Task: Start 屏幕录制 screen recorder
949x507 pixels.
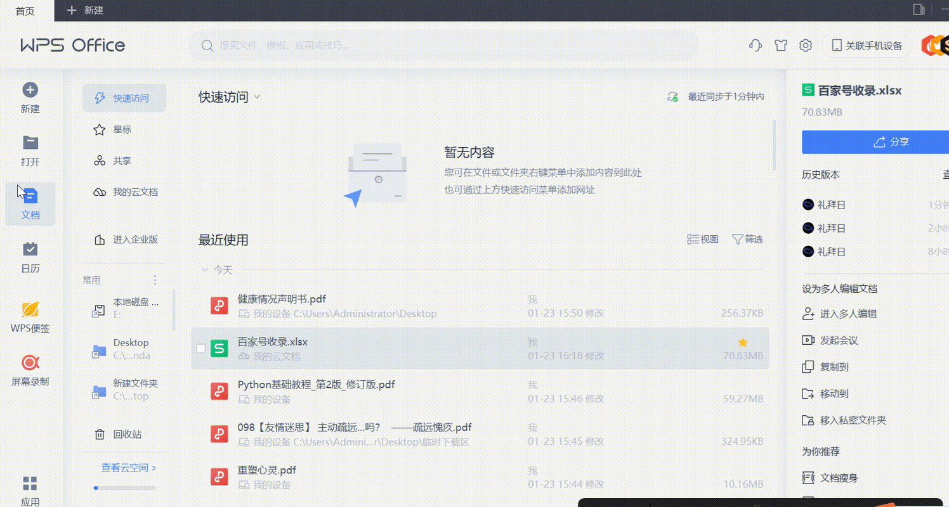Action: click(x=30, y=363)
